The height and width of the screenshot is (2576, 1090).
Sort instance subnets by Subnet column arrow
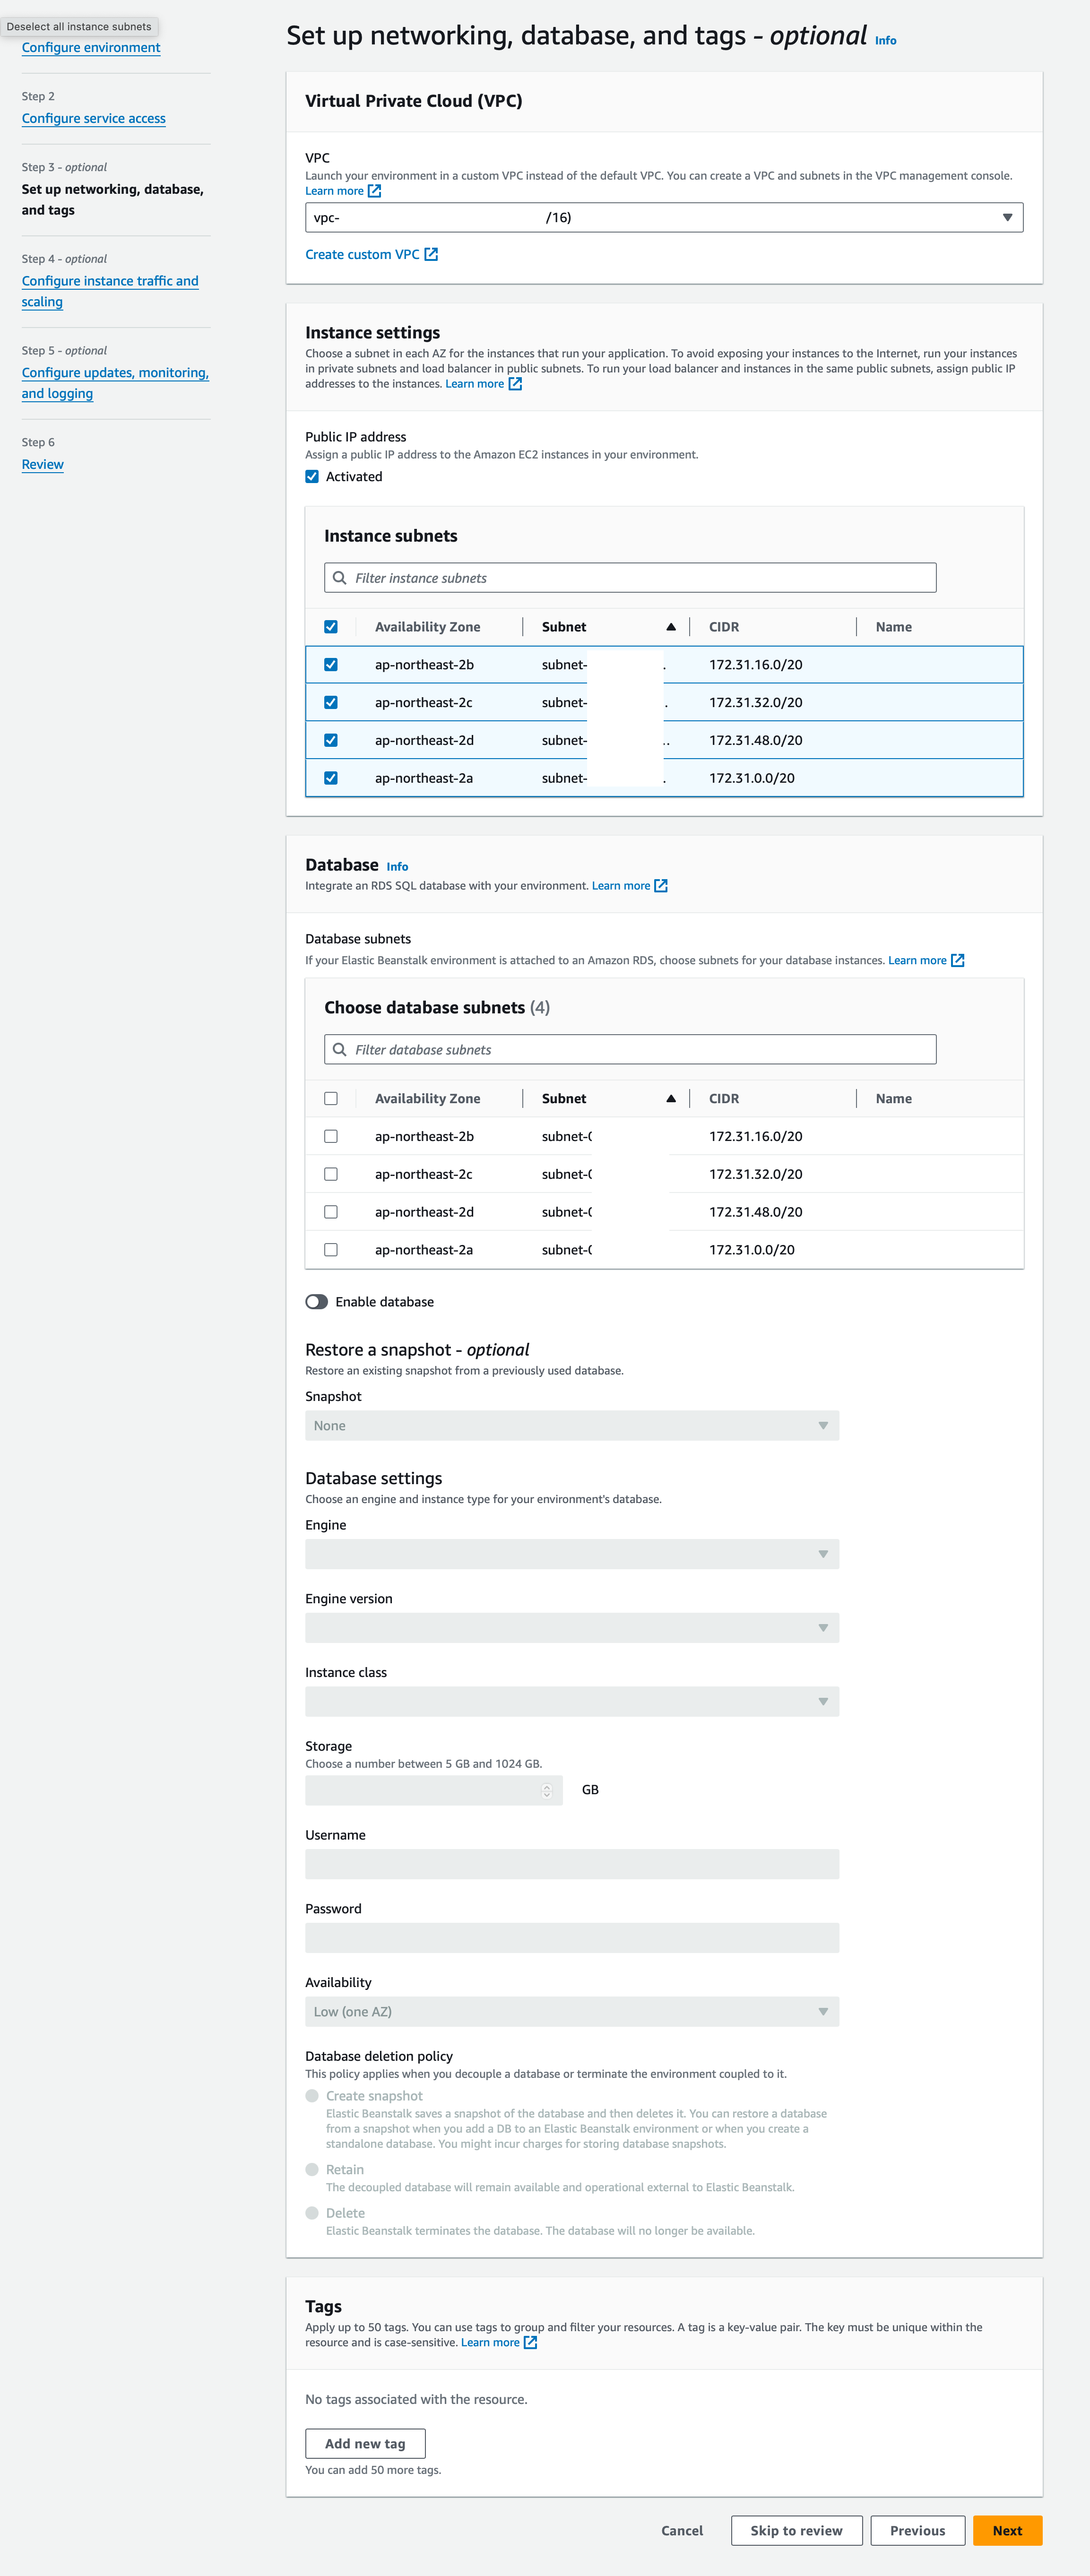[671, 627]
